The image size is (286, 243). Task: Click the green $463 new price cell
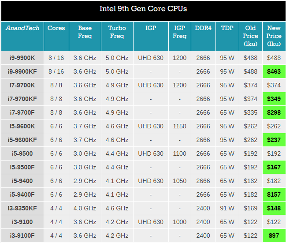(x=274, y=71)
